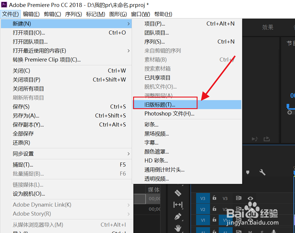This screenshot has height=233, width=295.
Task: Expand the 同步设置 submenu
Action: [129, 154]
